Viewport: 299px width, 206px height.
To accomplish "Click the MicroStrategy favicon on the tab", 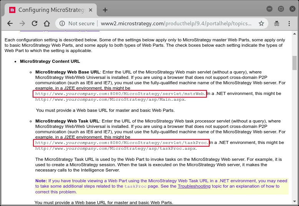I will click(12, 10).
